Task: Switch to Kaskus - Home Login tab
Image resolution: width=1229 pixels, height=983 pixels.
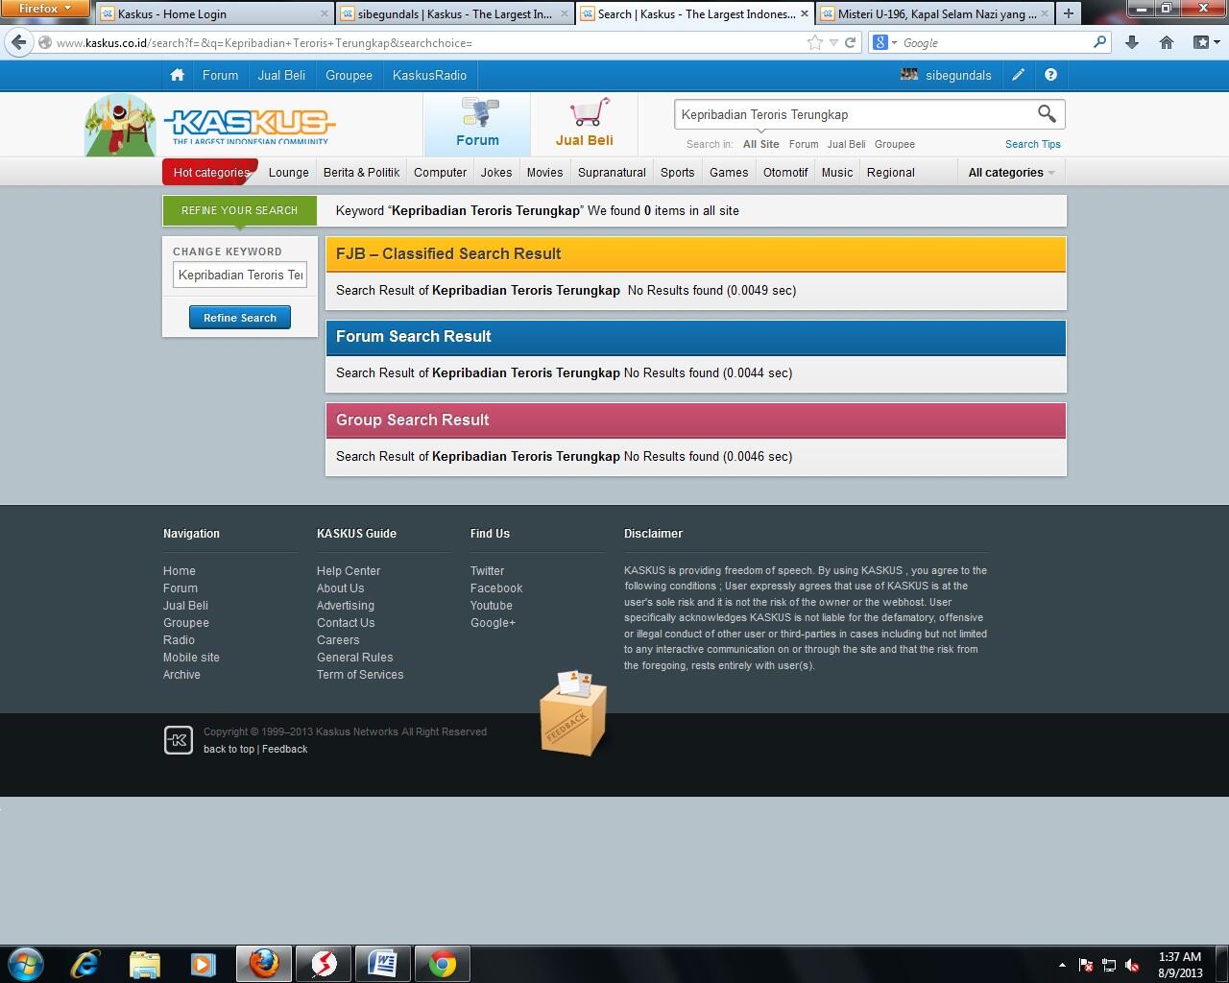Action: coord(214,13)
